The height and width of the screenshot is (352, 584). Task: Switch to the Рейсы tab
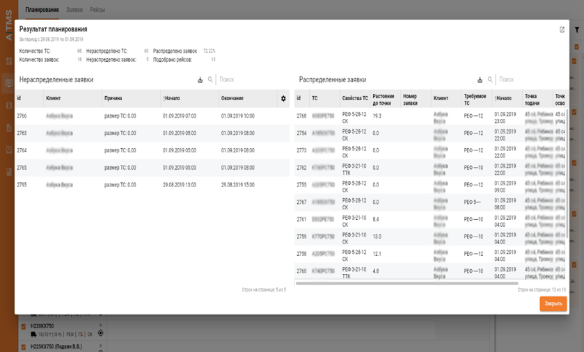[x=97, y=10]
